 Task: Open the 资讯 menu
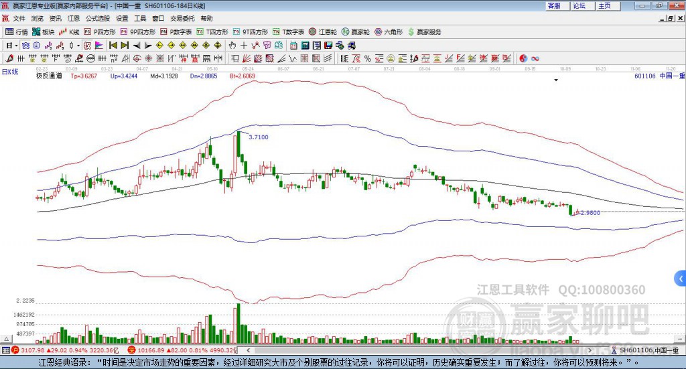pos(56,18)
